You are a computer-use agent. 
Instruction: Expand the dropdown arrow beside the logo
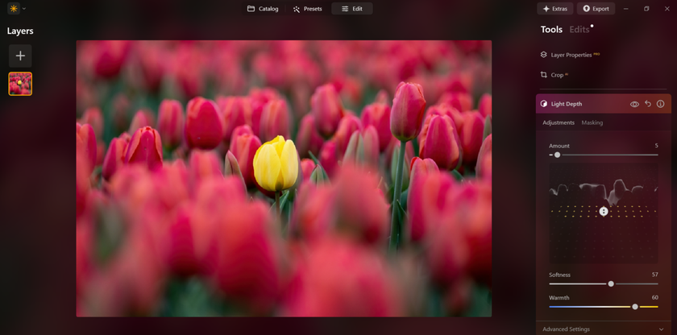pos(23,9)
